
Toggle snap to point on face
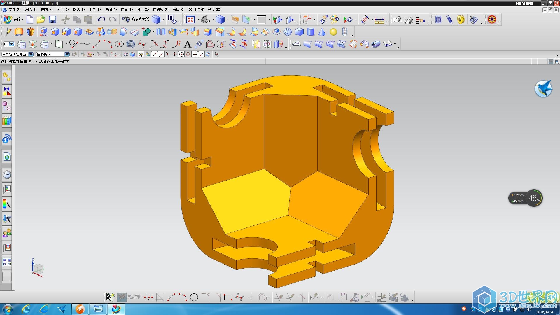point(208,54)
